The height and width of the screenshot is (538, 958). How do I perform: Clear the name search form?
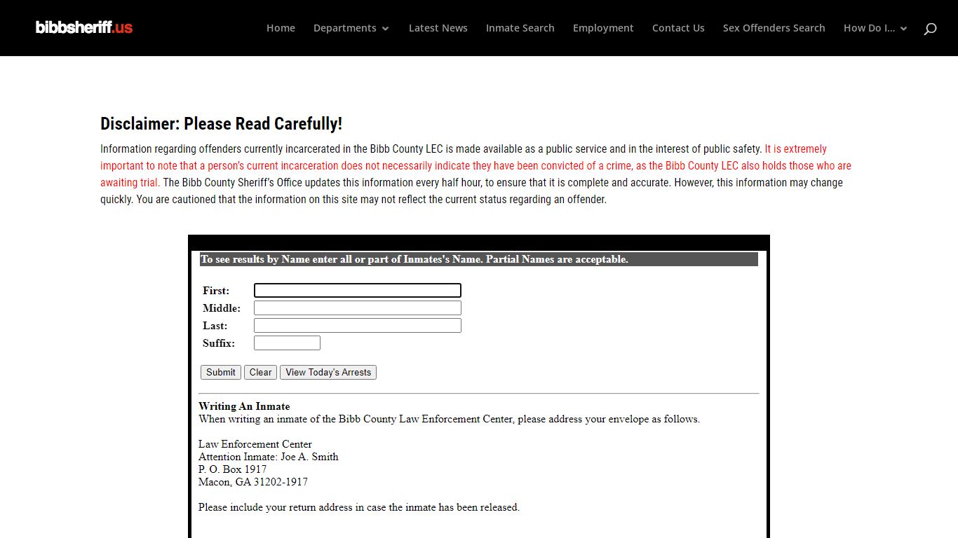pos(260,373)
